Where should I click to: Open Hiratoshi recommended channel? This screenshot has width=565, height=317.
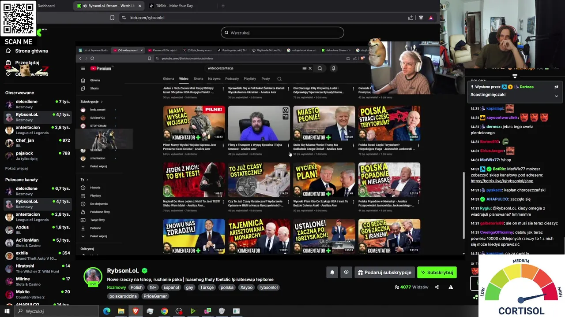pos(38,268)
